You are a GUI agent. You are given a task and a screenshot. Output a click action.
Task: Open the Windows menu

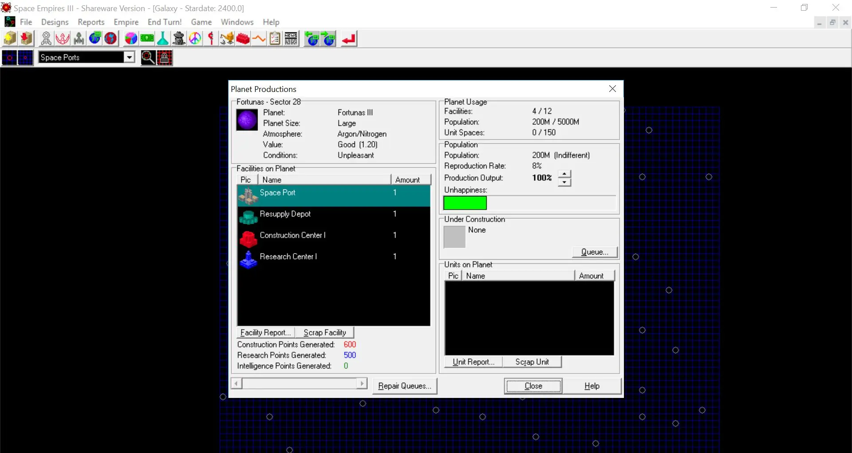tap(237, 22)
